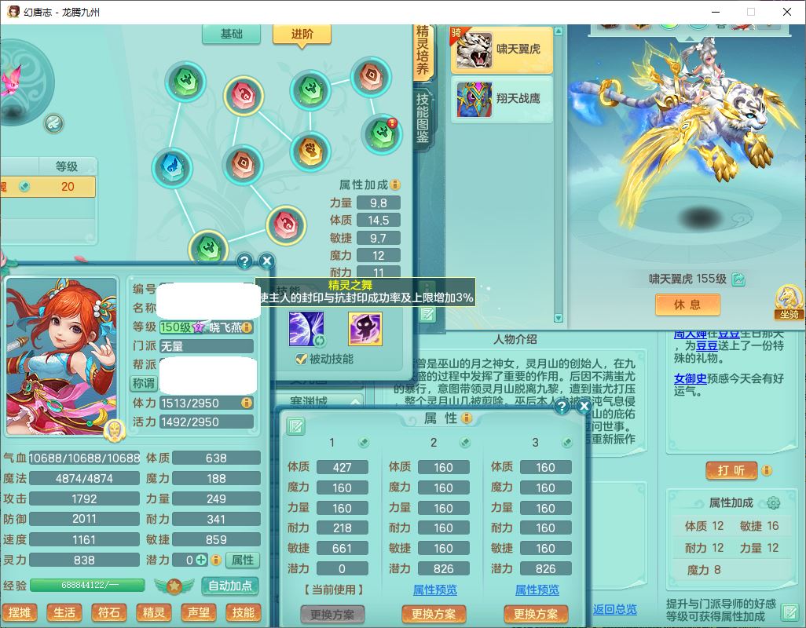The width and height of the screenshot is (806, 628).
Task: Select 翔天战鹰 in the mount list
Action: pyautogui.click(x=502, y=99)
